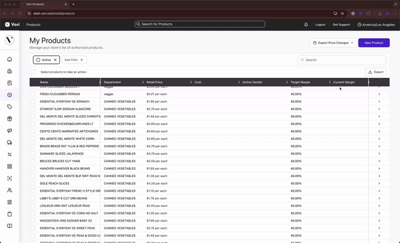The height and width of the screenshot is (243, 400).
Task: Sort by the Retail Price column header
Action: (x=155, y=82)
